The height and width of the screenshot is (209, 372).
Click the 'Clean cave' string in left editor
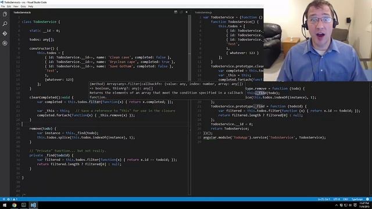click(119, 57)
